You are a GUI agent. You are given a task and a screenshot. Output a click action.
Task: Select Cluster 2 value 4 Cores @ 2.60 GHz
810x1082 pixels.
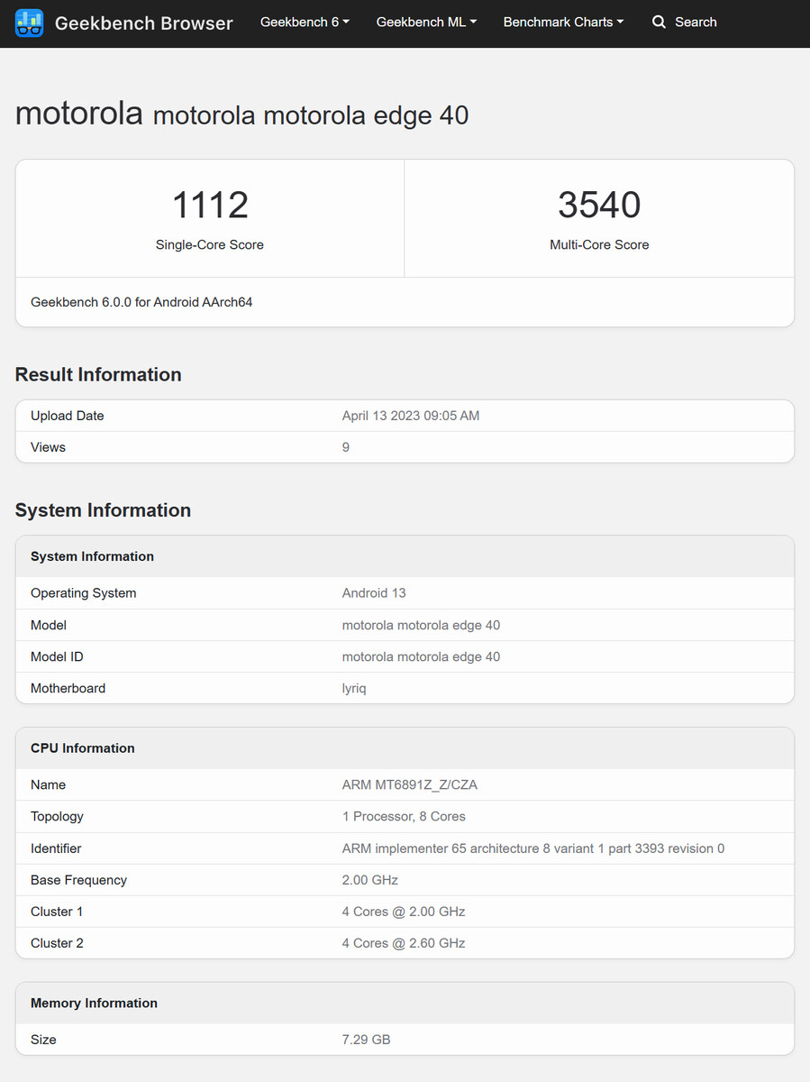pyautogui.click(x=404, y=943)
